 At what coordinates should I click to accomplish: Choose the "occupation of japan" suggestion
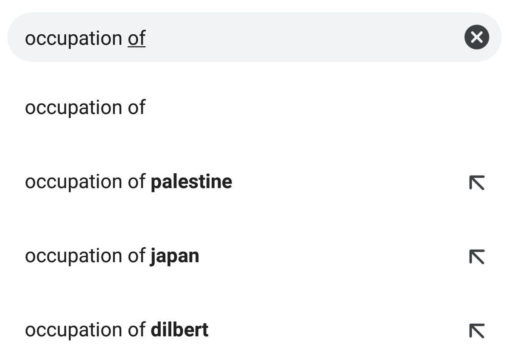(x=112, y=256)
